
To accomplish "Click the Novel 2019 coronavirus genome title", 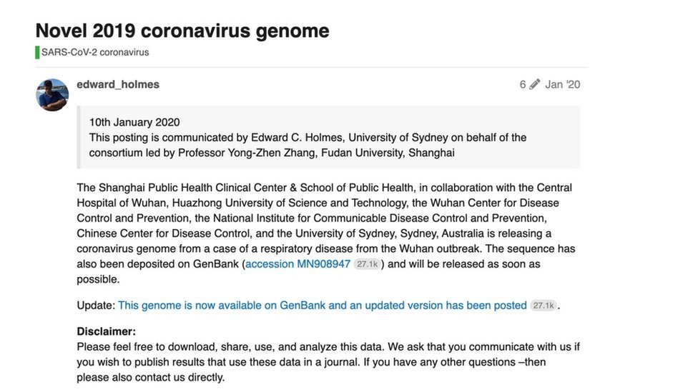I will pos(182,31).
